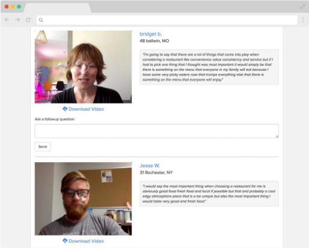Click the browser back arrow
Viewport: 309px width, 248px height.
click(7, 20)
